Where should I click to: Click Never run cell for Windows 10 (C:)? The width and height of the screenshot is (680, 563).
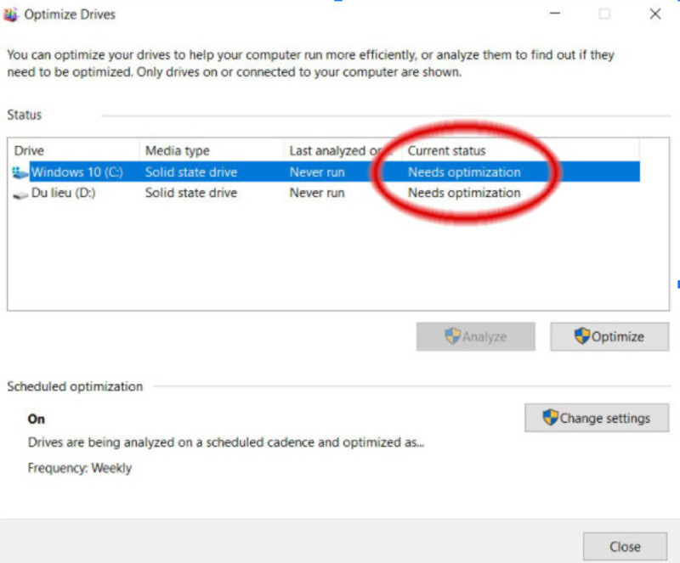pos(317,172)
